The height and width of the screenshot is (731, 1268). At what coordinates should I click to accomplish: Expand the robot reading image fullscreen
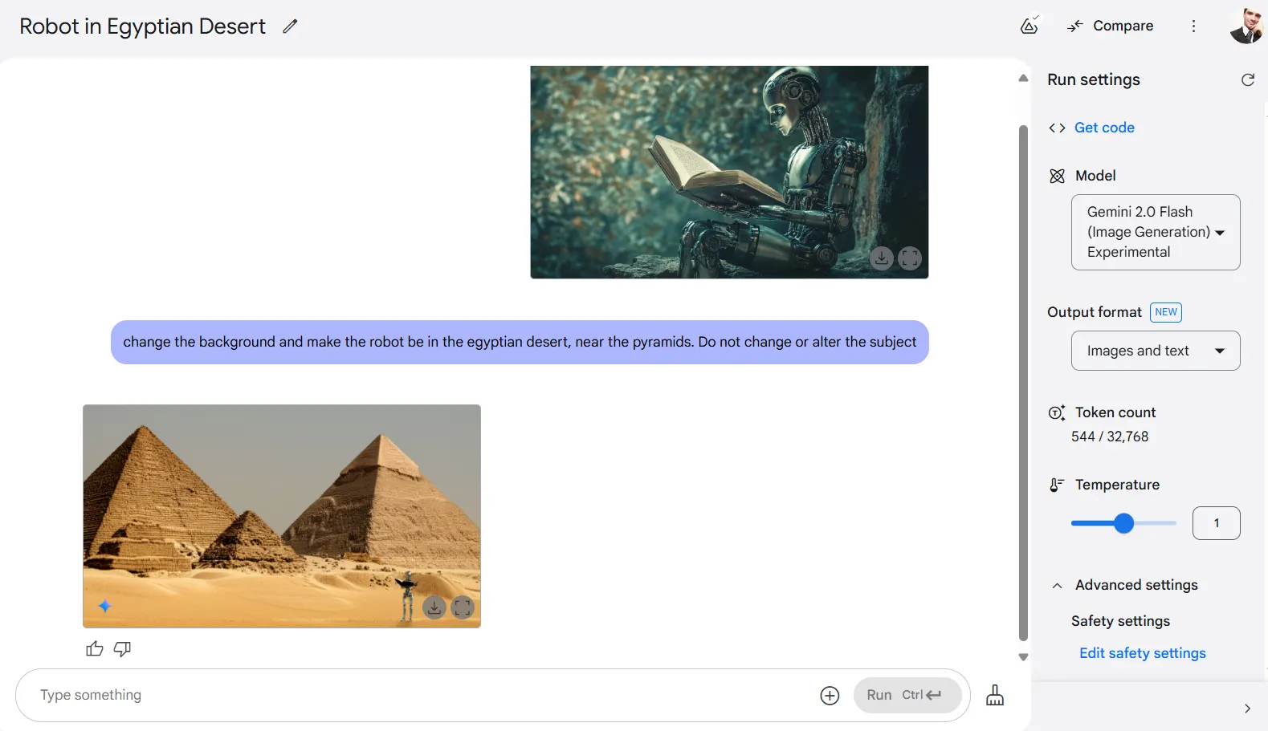tap(910, 258)
